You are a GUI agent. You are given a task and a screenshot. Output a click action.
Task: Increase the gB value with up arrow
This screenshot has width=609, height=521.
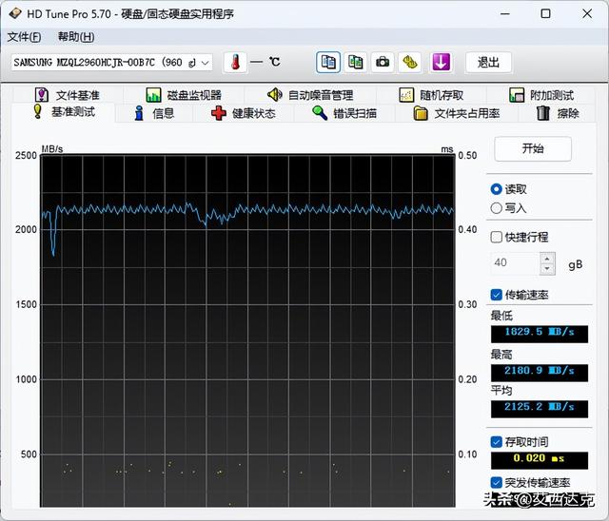(547, 259)
